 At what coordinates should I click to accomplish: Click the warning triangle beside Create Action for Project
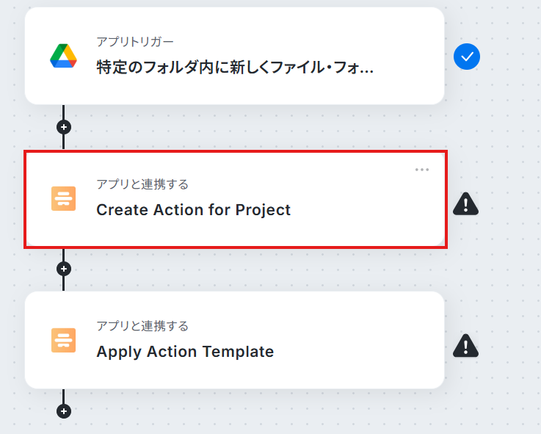pos(466,203)
